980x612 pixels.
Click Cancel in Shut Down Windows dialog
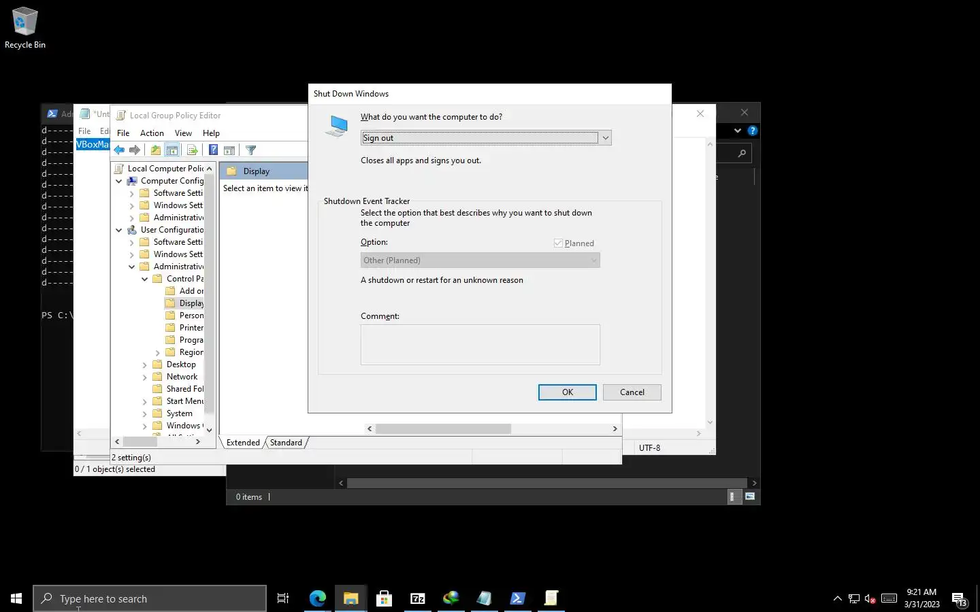pyautogui.click(x=632, y=392)
